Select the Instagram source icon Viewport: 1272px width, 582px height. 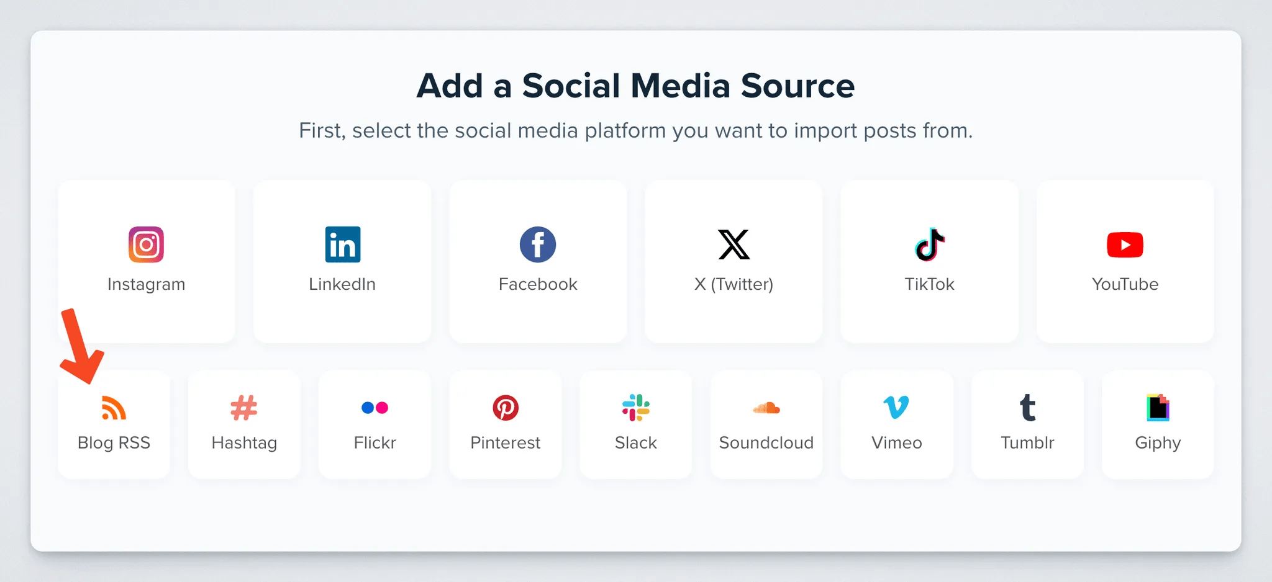(146, 244)
